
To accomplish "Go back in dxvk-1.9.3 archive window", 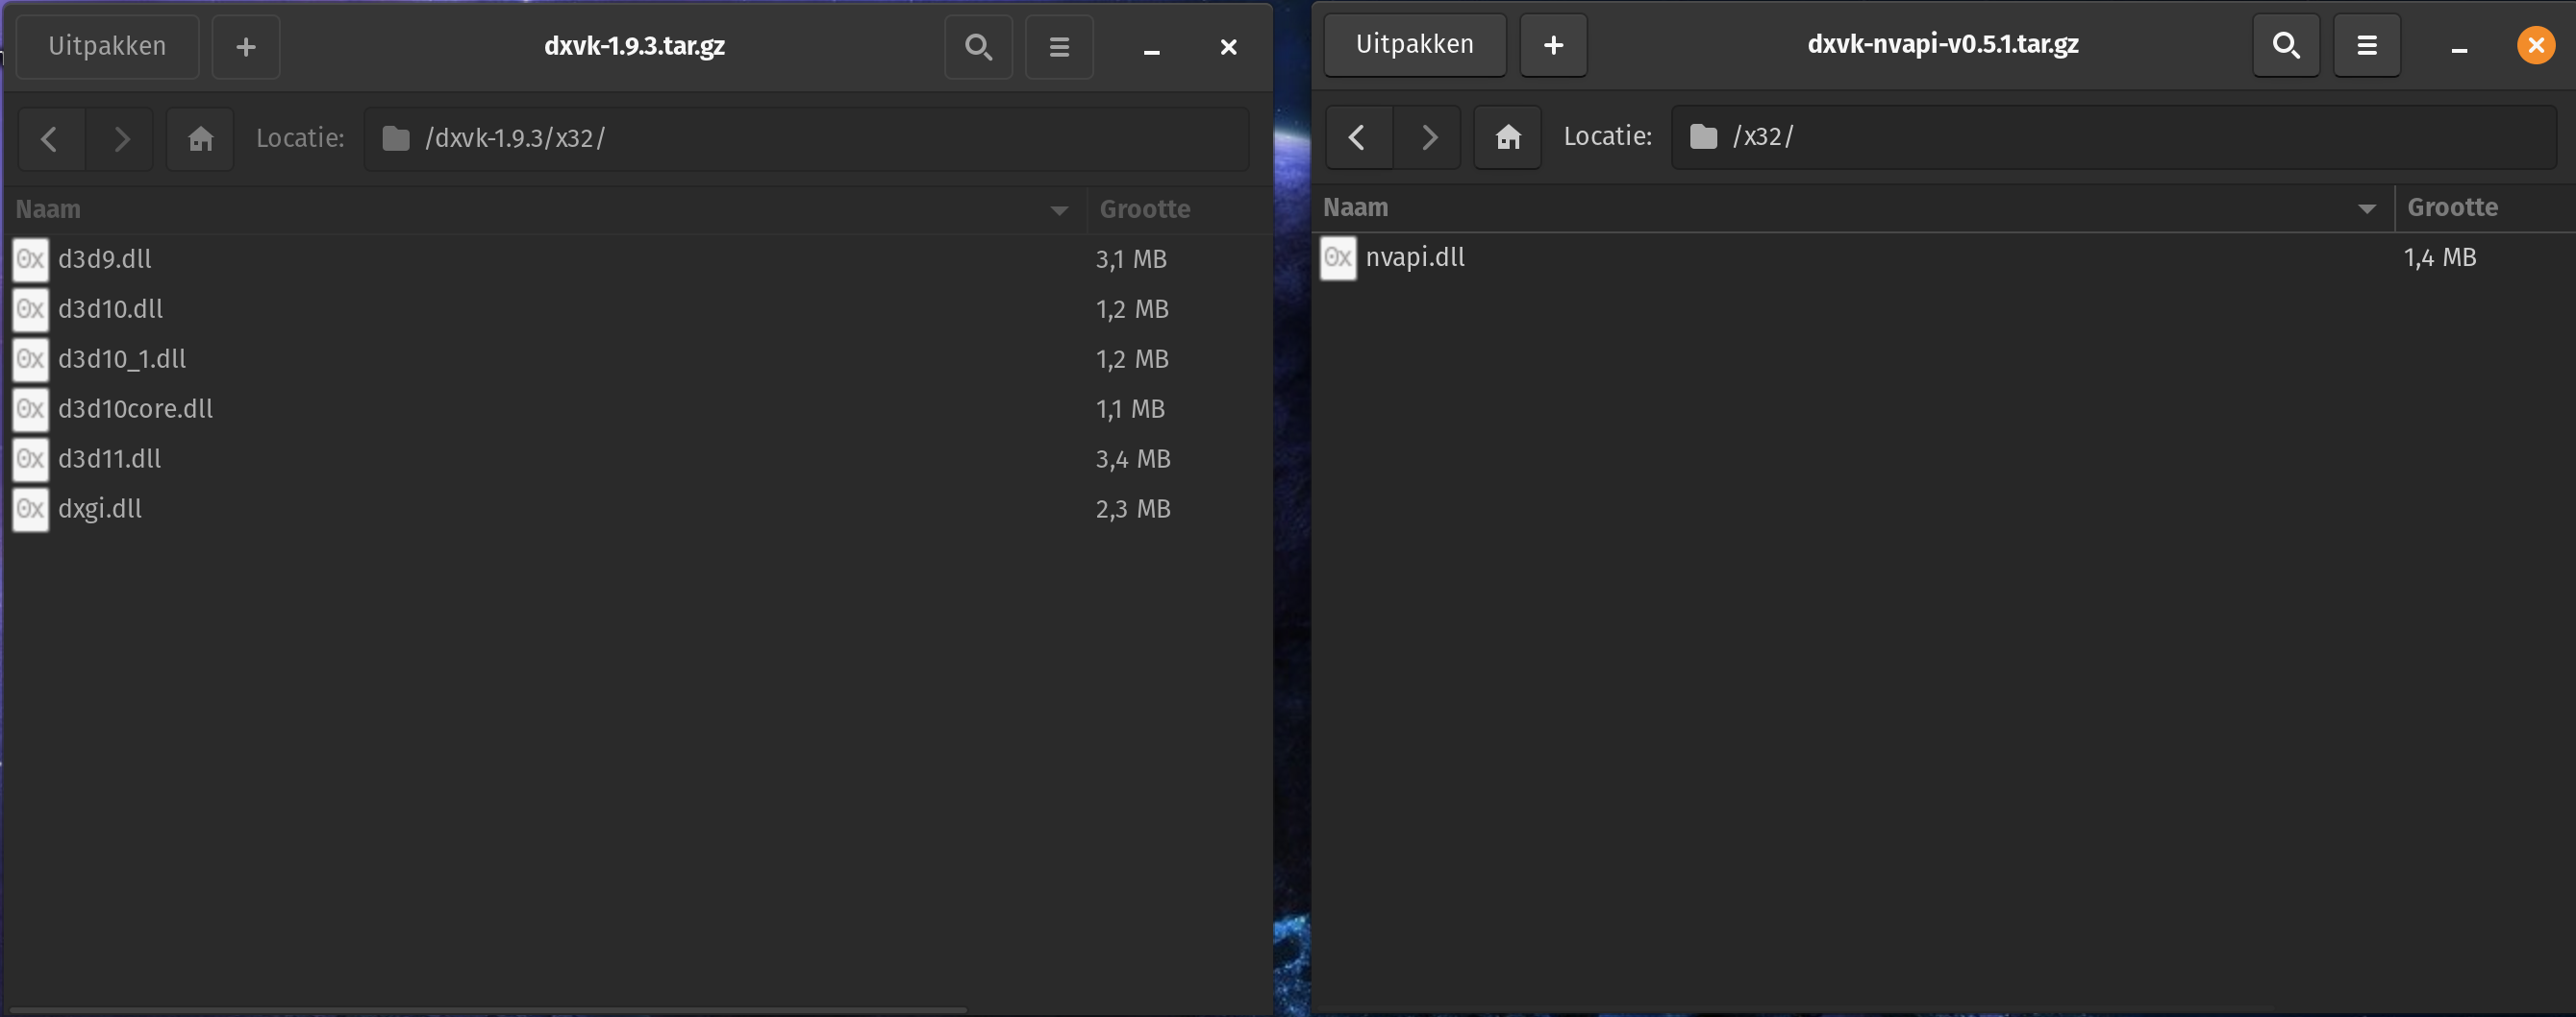I will (x=50, y=138).
